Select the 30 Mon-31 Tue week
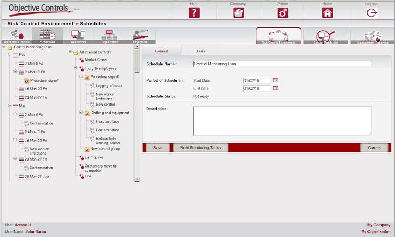 point(37,177)
